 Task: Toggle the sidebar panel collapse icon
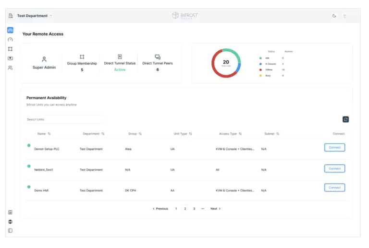click(x=10, y=231)
